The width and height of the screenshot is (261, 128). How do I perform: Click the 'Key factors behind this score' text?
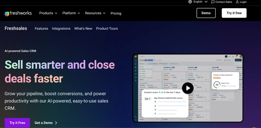tap(168, 98)
